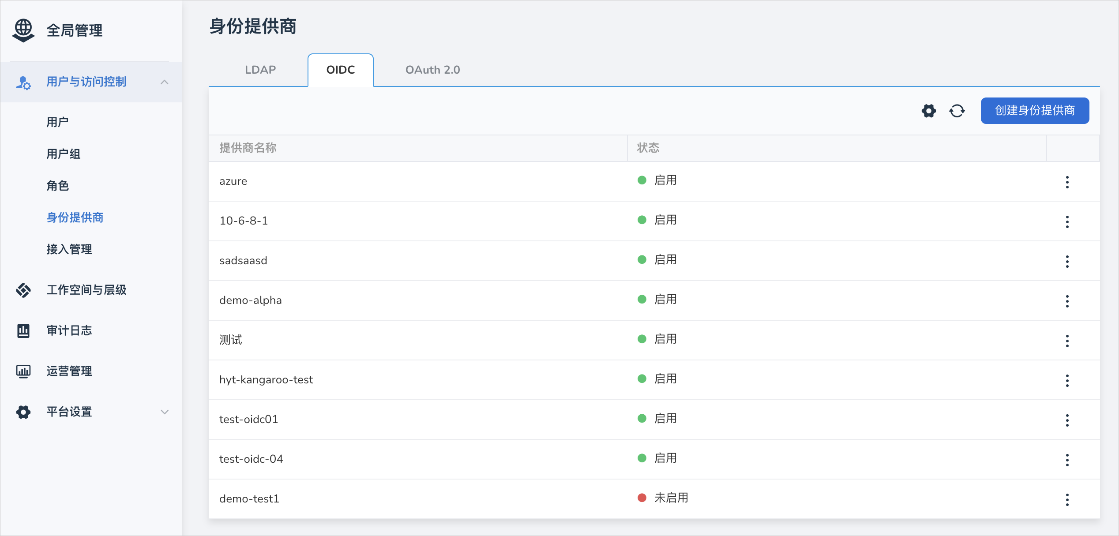Click the platform settings gear icon
The width and height of the screenshot is (1119, 536).
point(23,412)
